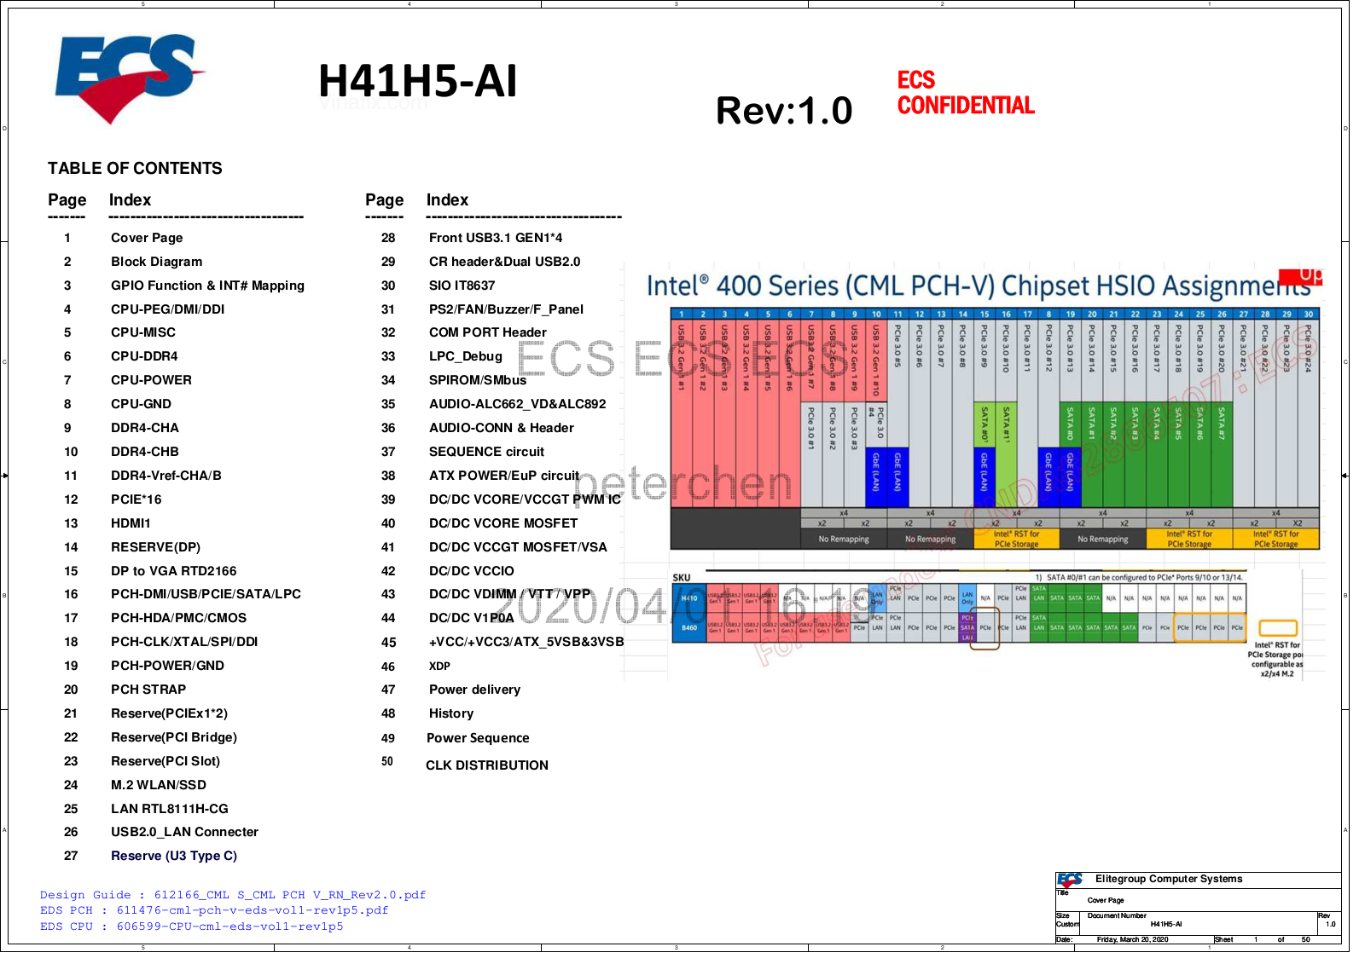1365x964 pixels.
Task: Click the red ECS CONFIDENTIAL label
Action: 966,93
